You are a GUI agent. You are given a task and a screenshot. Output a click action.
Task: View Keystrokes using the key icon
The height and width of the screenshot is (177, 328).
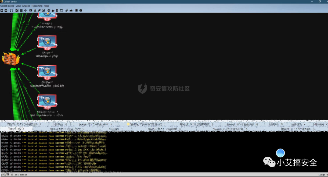pos(39,10)
